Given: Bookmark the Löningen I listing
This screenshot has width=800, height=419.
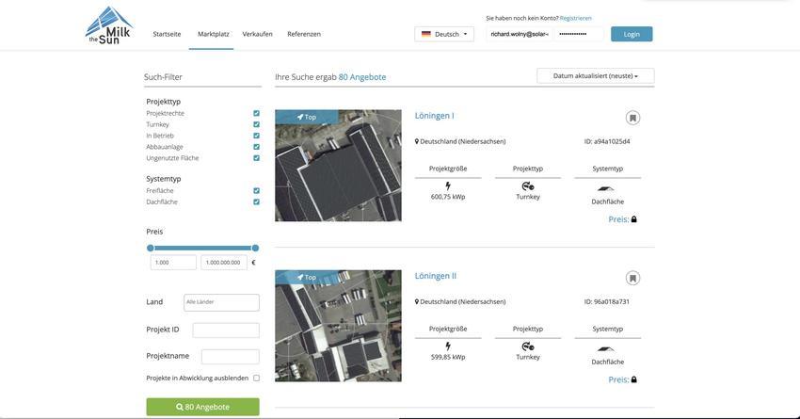Looking at the screenshot, I should [x=632, y=118].
